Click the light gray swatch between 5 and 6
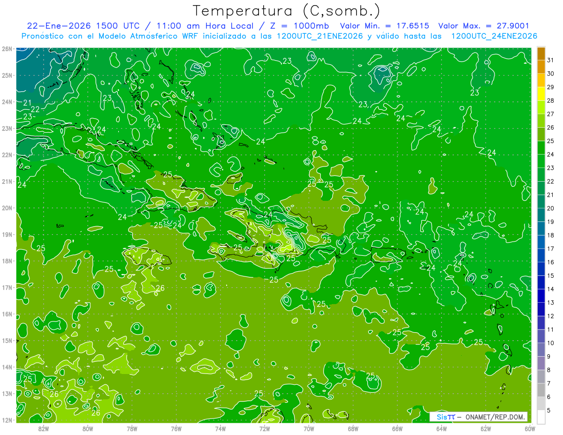 point(541,404)
